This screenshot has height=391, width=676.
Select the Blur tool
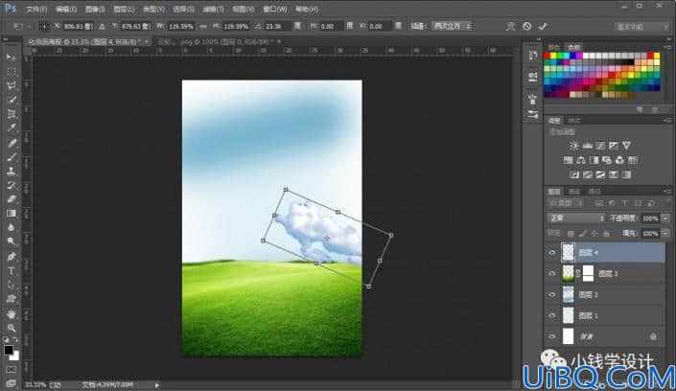(11, 228)
